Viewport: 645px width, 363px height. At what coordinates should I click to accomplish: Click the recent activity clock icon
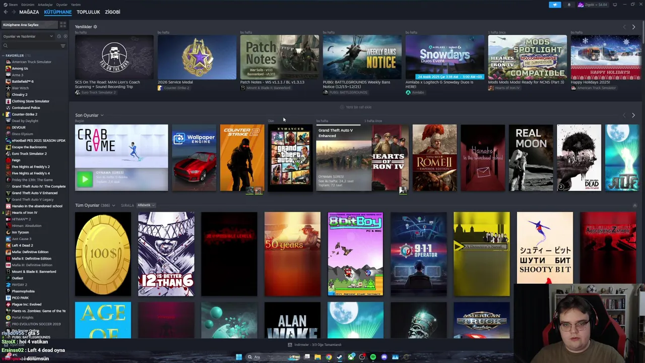(x=58, y=36)
